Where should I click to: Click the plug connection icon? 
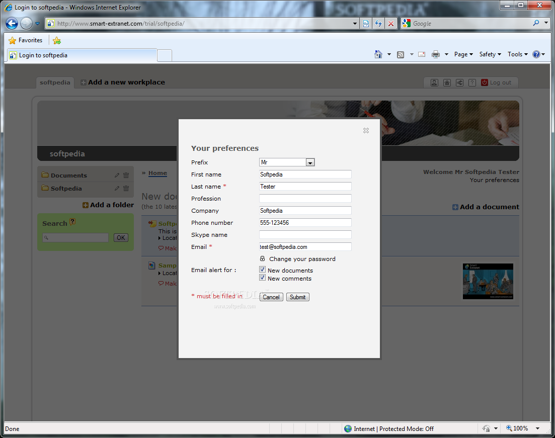459,83
